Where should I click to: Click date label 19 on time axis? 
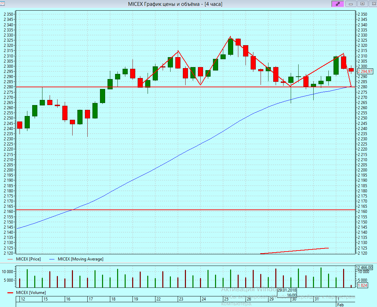click(136, 299)
